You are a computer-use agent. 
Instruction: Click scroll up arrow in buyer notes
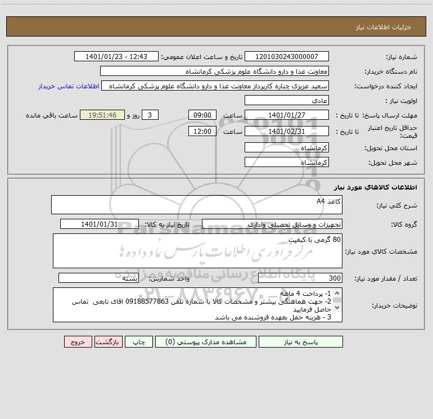(x=337, y=293)
